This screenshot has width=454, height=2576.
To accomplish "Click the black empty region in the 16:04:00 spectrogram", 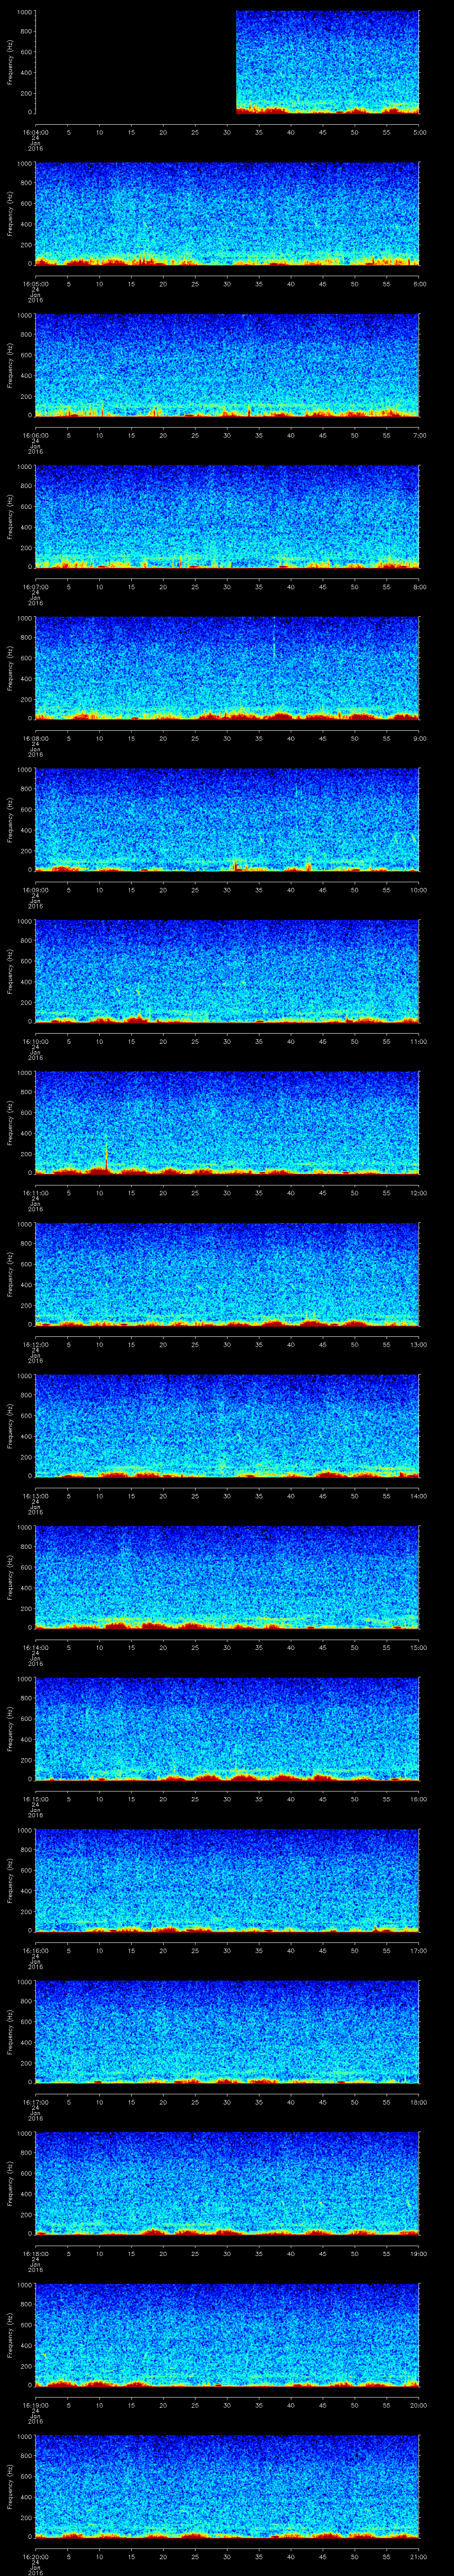I will (135, 62).
